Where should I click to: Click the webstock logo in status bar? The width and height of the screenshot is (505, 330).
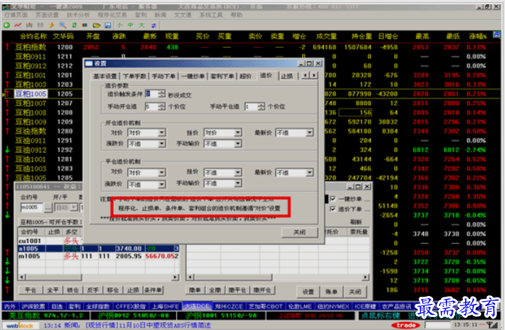(x=20, y=326)
